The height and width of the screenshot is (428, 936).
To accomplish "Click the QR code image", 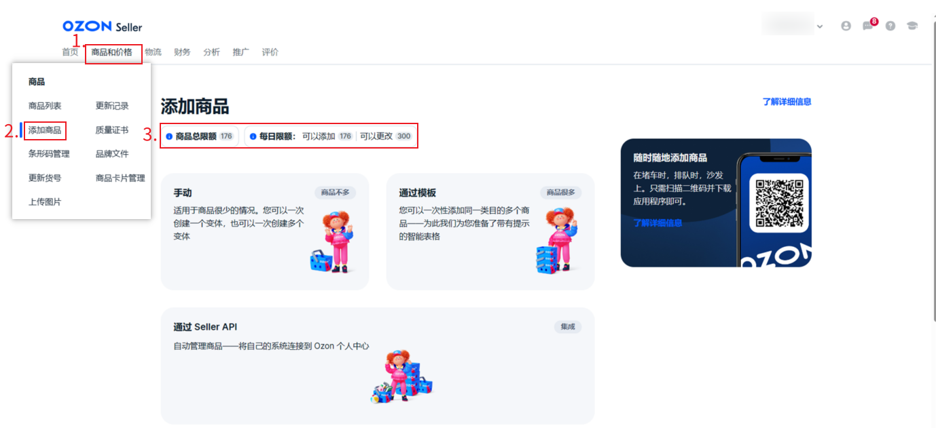I will (x=779, y=203).
